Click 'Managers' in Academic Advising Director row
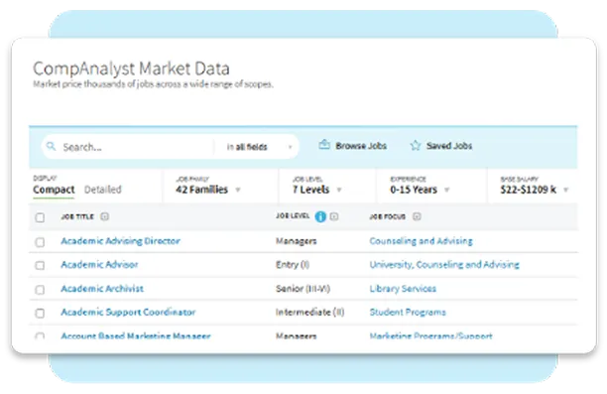607x394 pixels. [297, 241]
